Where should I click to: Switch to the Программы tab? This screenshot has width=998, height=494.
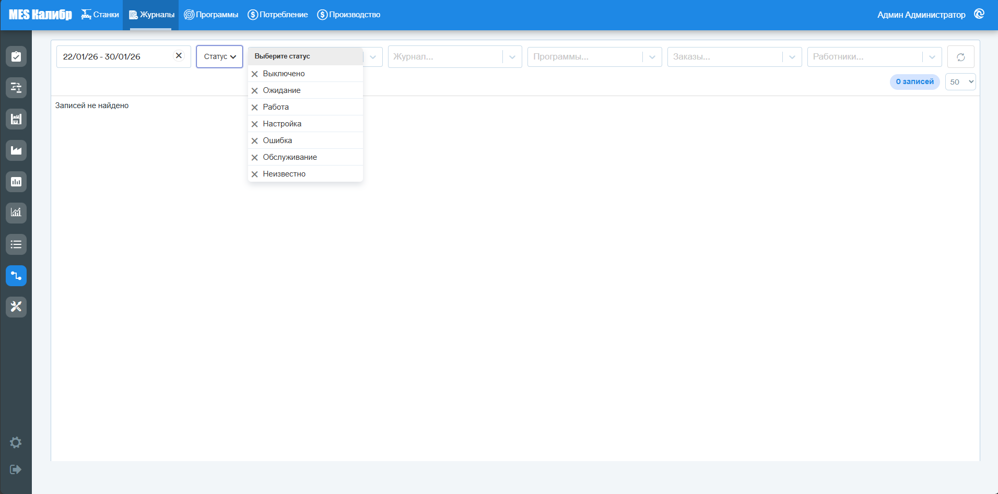pyautogui.click(x=211, y=15)
